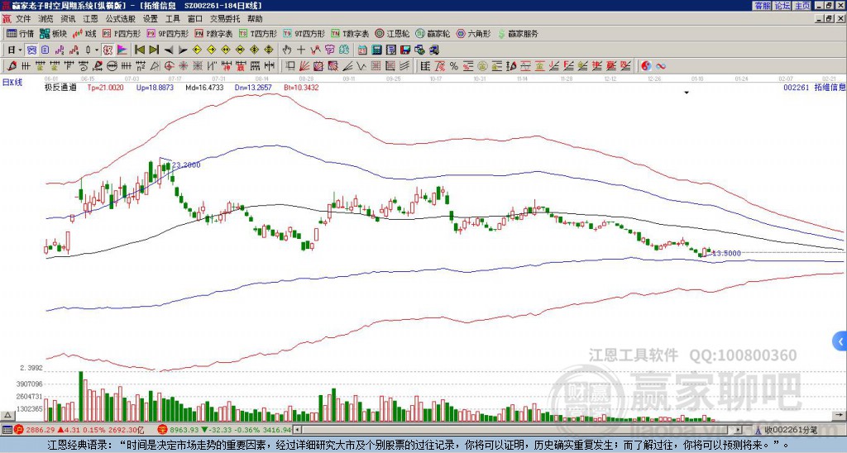Click the triangle button left of volume panel
The height and width of the screenshot is (453, 847).
[7, 415]
